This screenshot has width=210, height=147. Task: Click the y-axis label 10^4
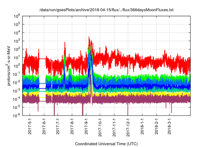[x=17, y=33]
